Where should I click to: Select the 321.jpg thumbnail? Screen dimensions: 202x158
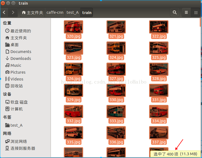tap(116, 27)
